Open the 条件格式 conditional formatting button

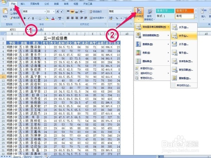click(139, 14)
